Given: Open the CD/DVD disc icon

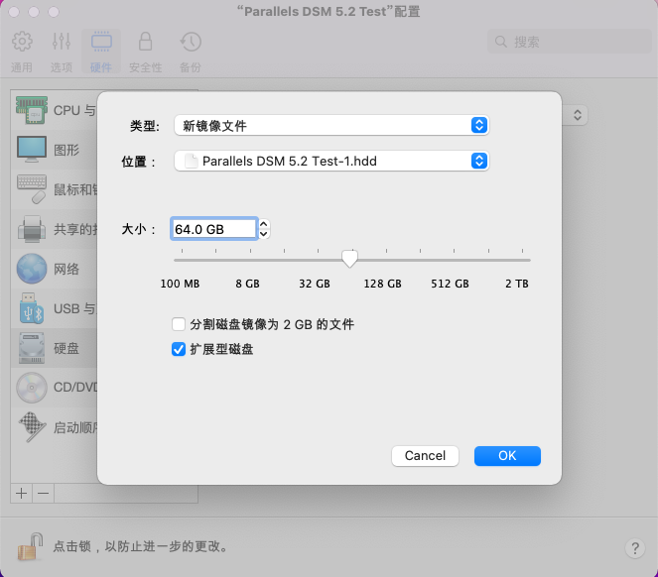Looking at the screenshot, I should (x=32, y=388).
